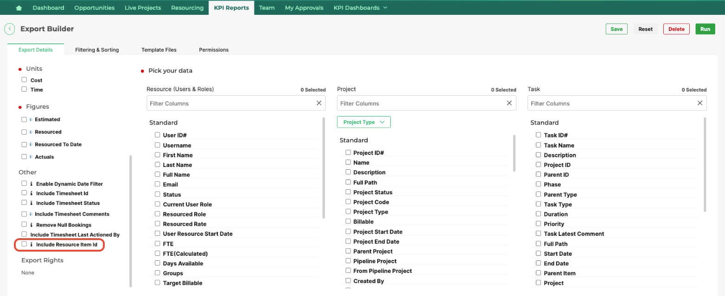Show info for Include Timesheet Status

pyautogui.click(x=31, y=203)
